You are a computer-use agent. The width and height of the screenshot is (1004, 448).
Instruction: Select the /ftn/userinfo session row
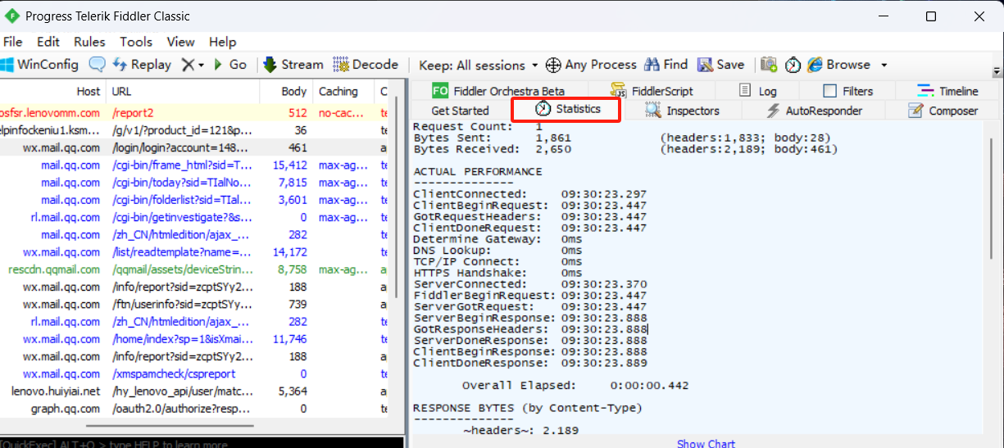click(195, 304)
